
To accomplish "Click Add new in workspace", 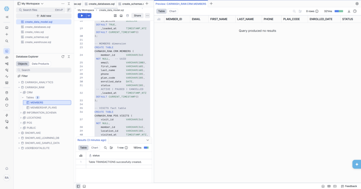I will coord(43,16).
